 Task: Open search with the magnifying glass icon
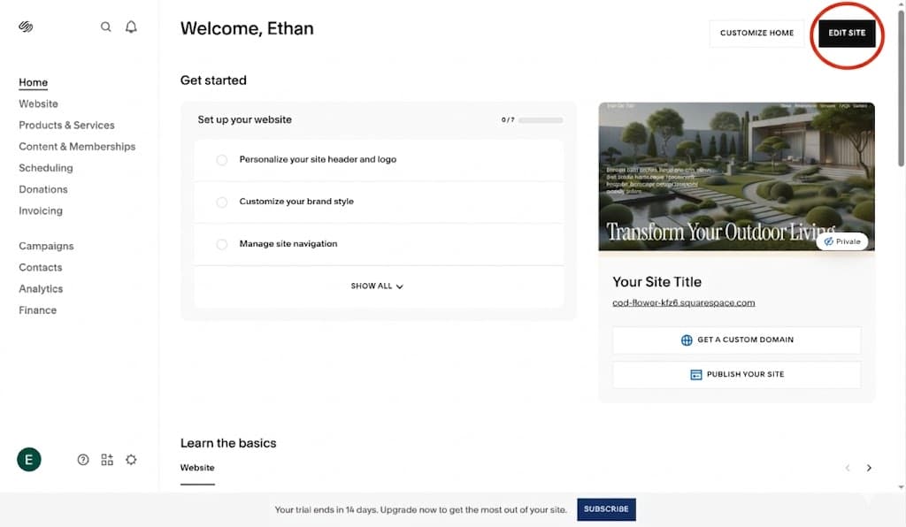click(x=105, y=27)
